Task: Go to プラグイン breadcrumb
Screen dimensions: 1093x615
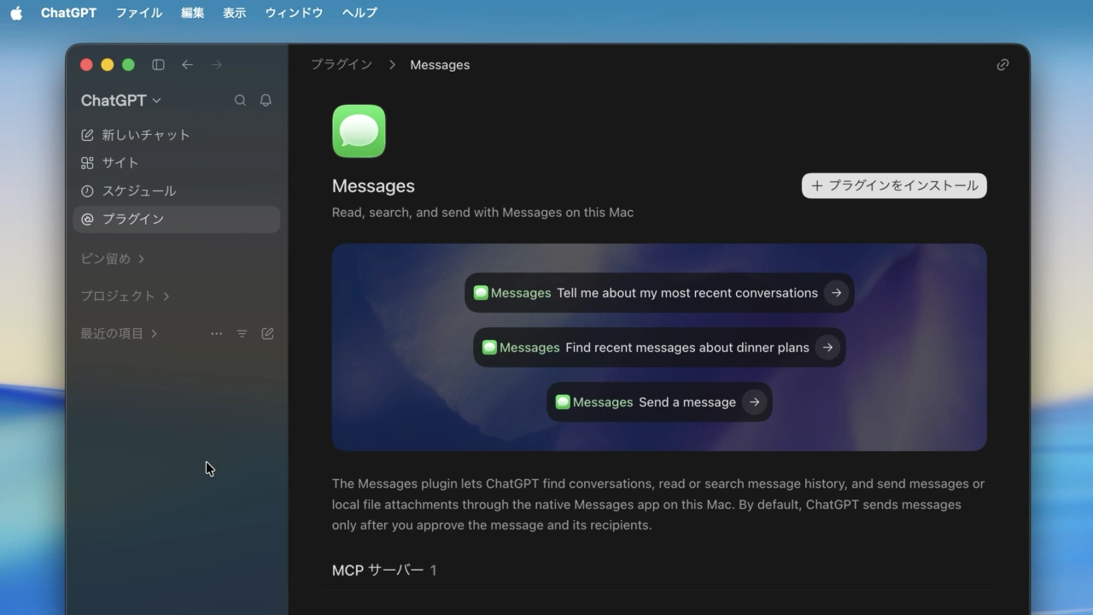Action: (341, 65)
